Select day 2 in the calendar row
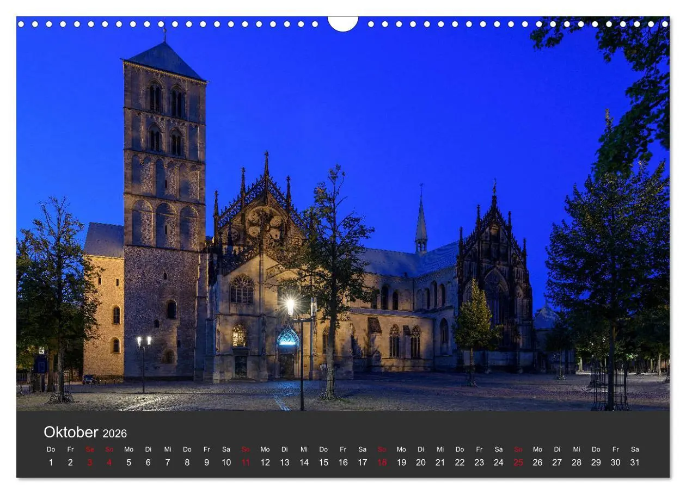 70,462
